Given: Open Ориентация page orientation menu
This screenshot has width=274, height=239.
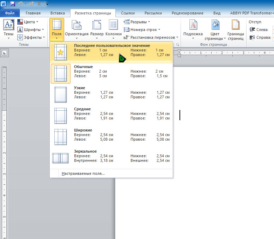Looking at the screenshot, I should [77, 29].
